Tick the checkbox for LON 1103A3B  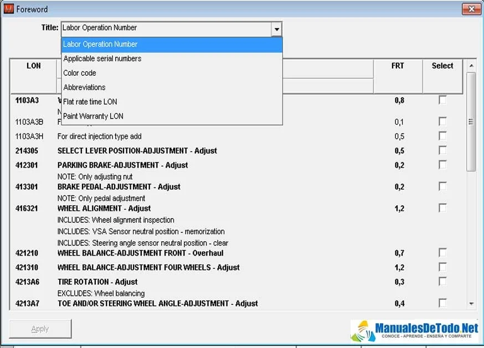tap(442, 121)
